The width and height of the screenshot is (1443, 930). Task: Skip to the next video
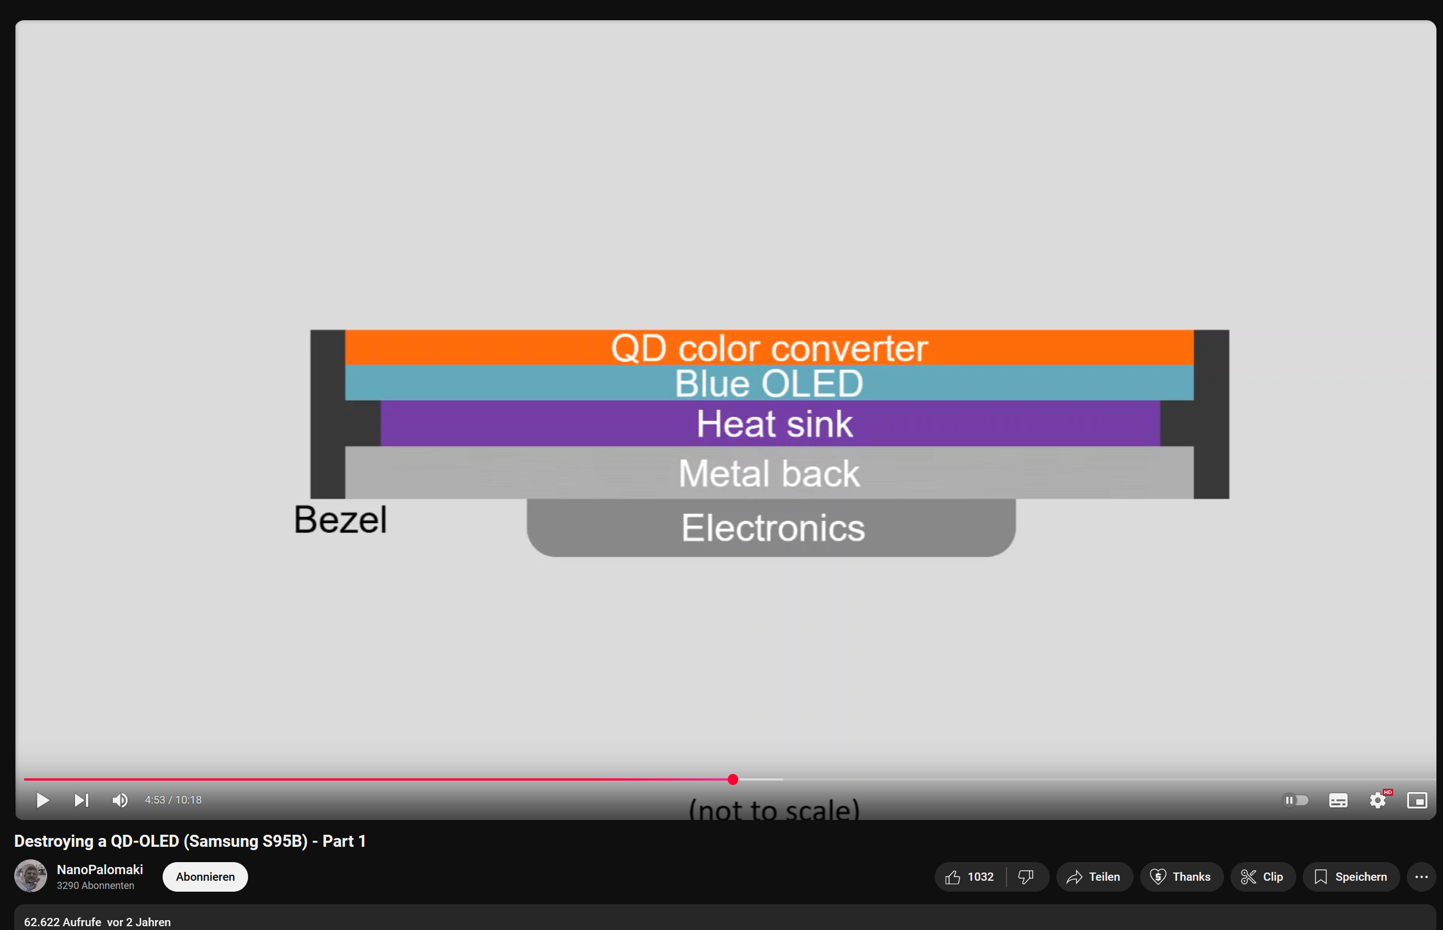[81, 800]
